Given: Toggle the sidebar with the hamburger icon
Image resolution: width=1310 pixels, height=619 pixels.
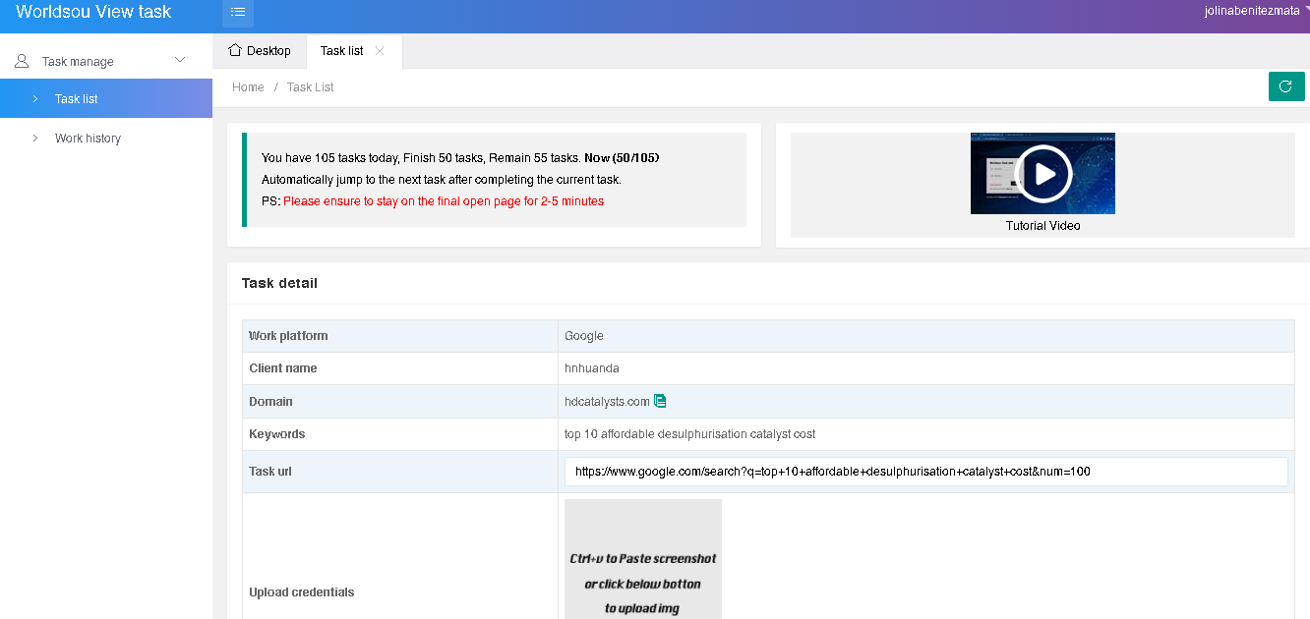Looking at the screenshot, I should (x=237, y=13).
